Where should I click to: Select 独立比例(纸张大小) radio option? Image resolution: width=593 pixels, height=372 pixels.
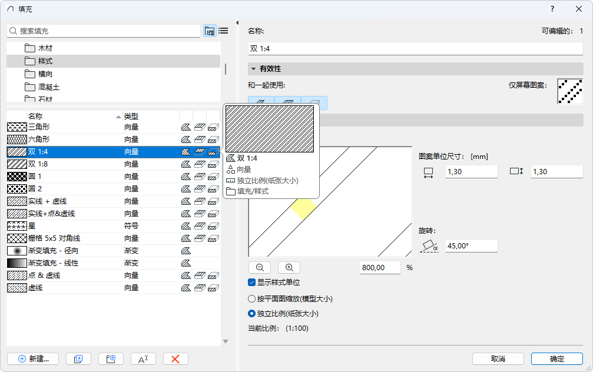[x=251, y=313]
